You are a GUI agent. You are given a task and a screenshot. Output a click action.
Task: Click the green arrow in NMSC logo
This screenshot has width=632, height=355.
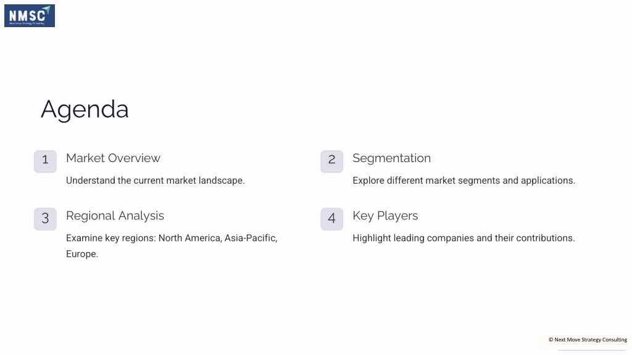click(x=46, y=9)
